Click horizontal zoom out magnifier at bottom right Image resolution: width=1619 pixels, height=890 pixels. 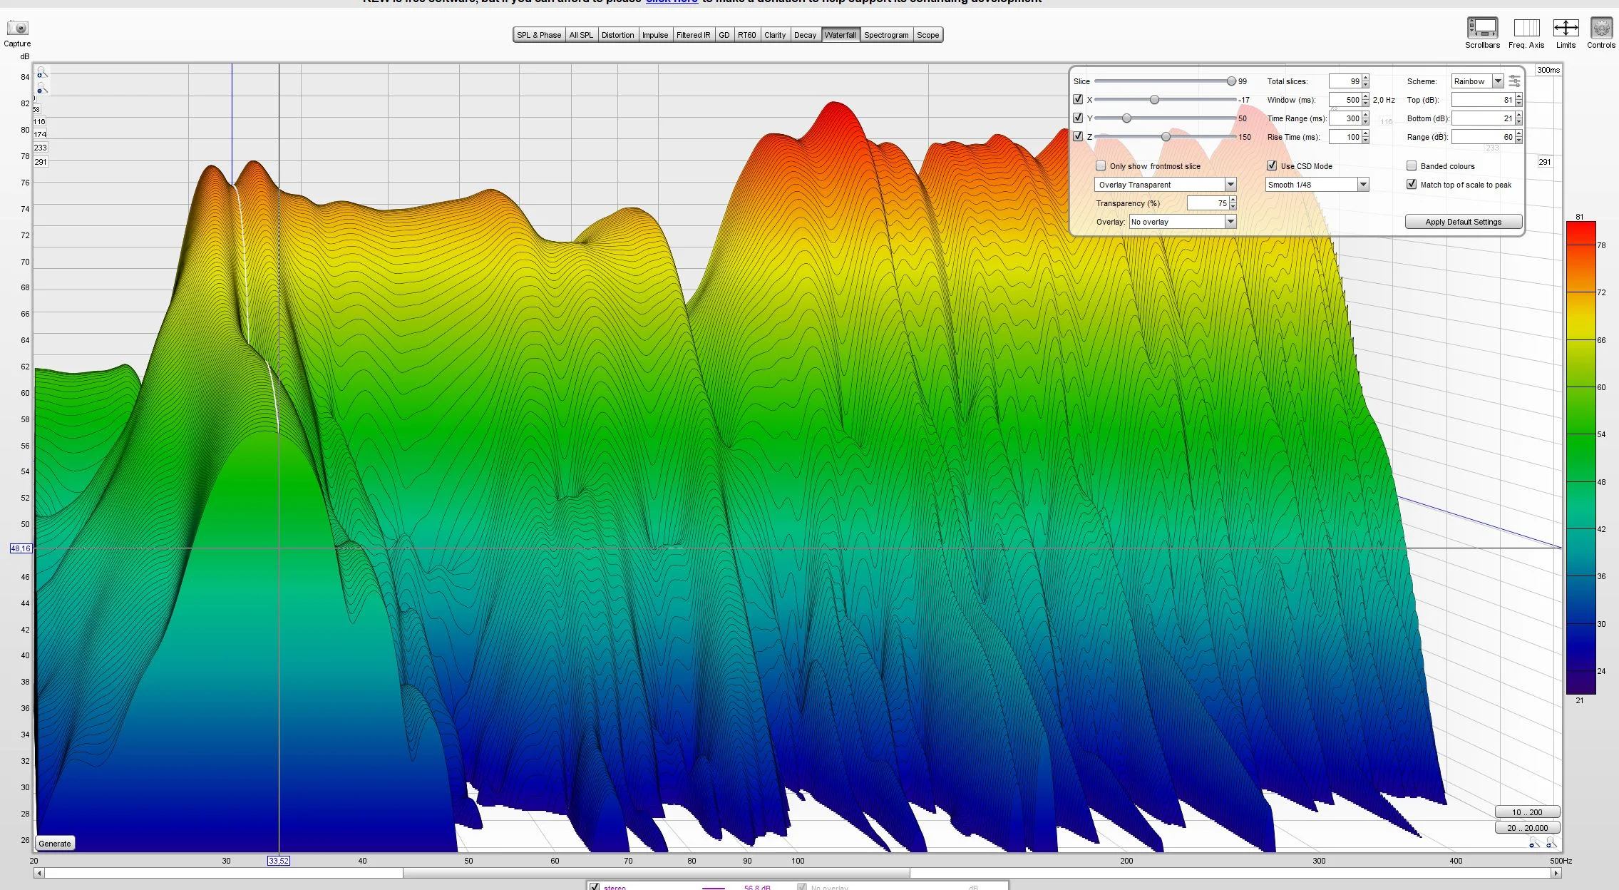coord(1534,844)
